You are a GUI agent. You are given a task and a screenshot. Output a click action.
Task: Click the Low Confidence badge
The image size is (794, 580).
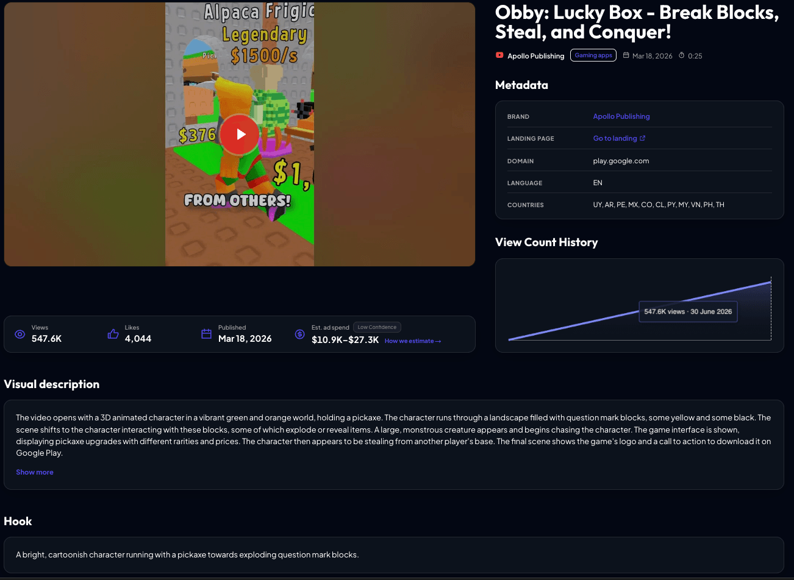point(377,327)
